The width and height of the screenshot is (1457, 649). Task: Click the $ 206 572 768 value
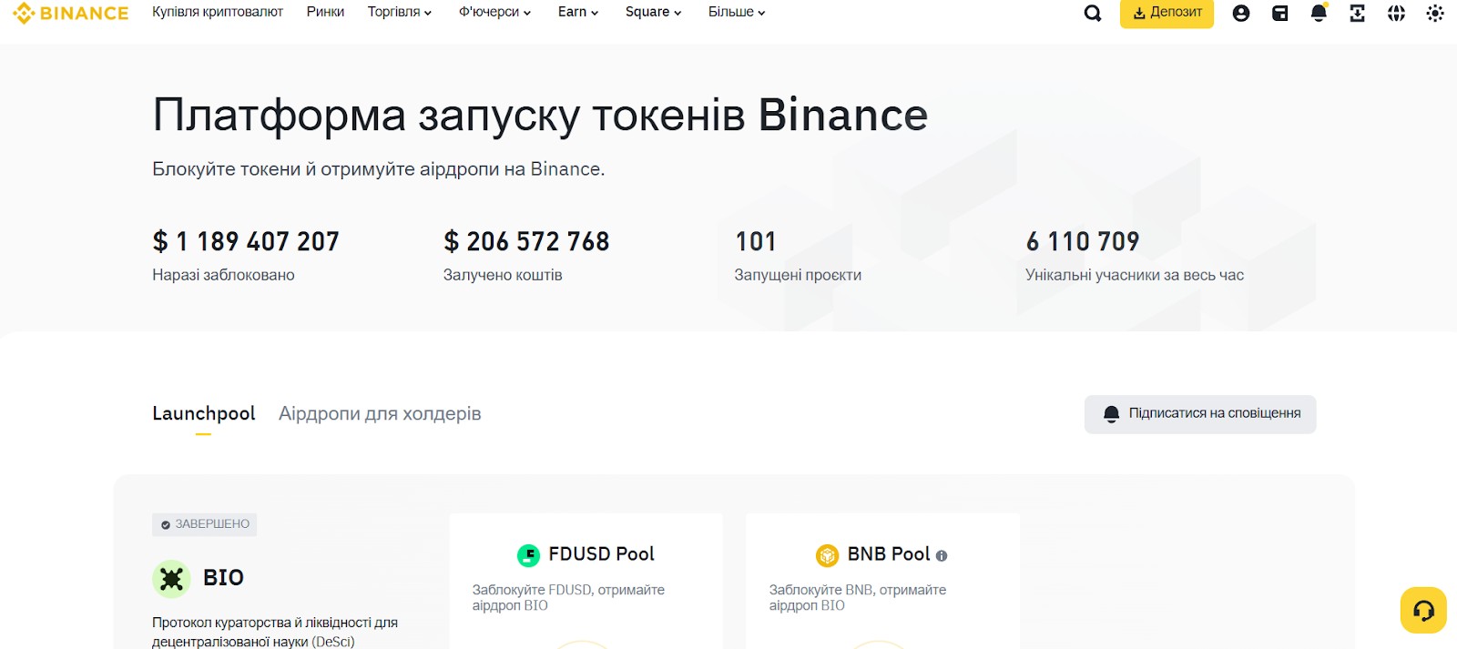click(x=526, y=241)
